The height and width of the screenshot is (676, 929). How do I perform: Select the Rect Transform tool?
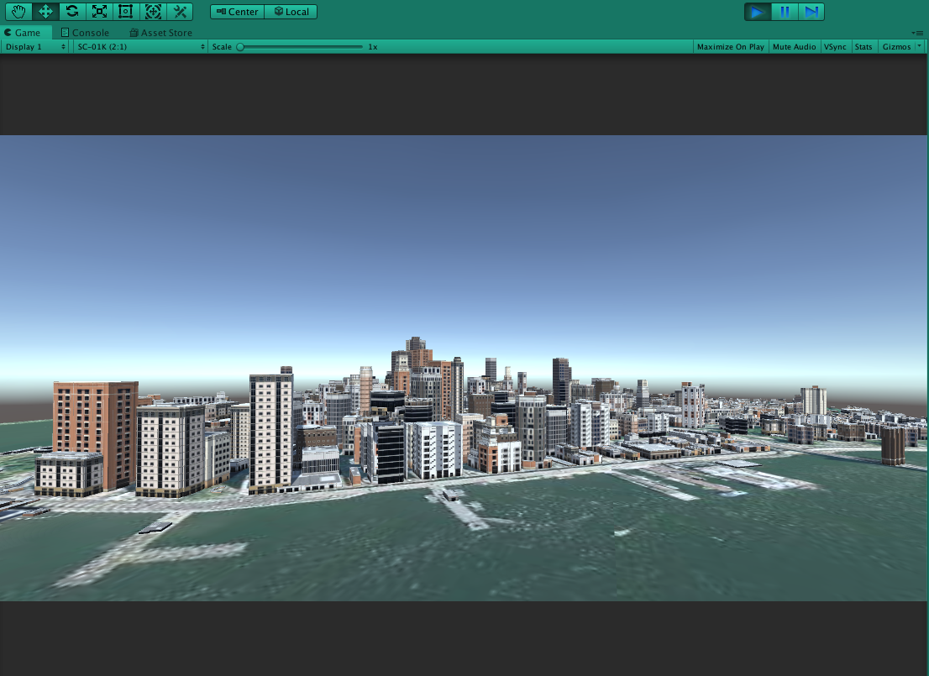tap(125, 11)
